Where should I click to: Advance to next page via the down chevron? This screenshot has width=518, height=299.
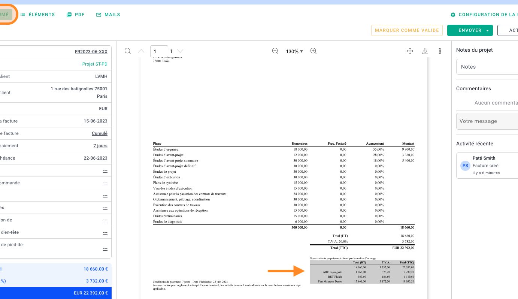pyautogui.click(x=180, y=51)
